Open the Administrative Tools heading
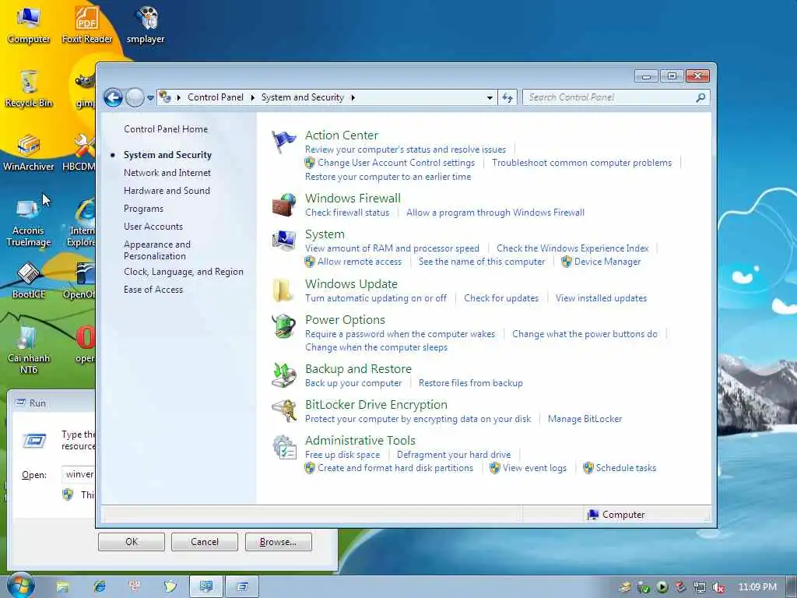The image size is (797, 598). click(360, 441)
